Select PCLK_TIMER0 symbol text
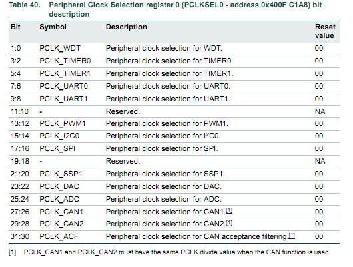 [65, 61]
